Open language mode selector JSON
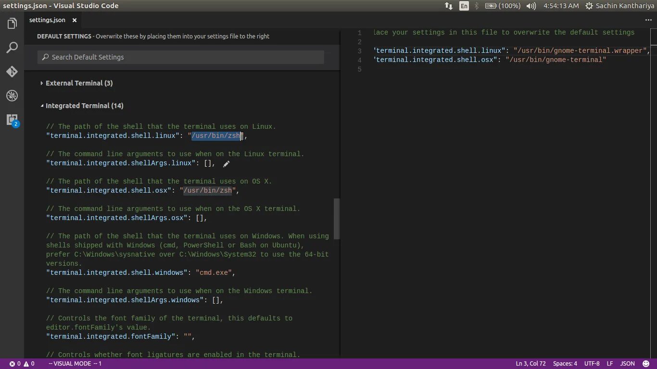 point(628,364)
